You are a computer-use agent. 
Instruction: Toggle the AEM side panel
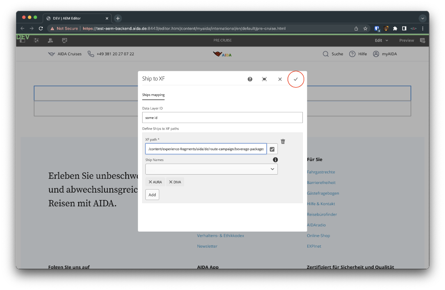[23, 41]
